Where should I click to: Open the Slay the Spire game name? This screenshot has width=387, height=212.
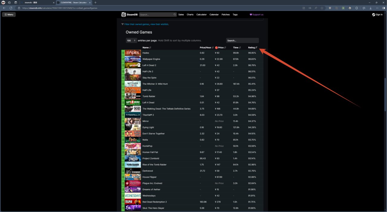[149, 78]
